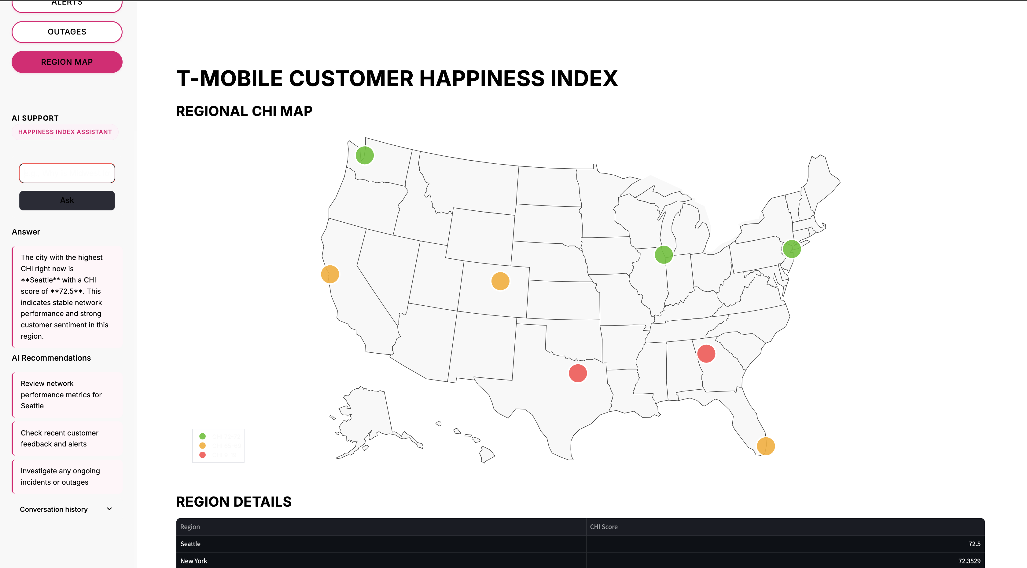Click the orange Denver marker in Colorado
1027x568 pixels.
point(500,281)
